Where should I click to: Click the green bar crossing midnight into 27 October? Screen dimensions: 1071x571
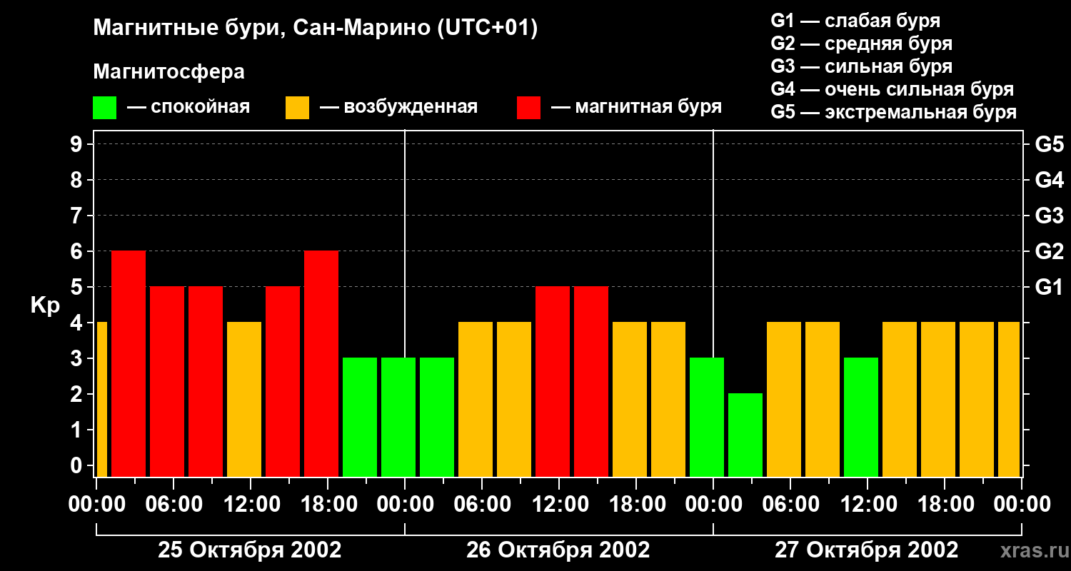click(x=707, y=418)
